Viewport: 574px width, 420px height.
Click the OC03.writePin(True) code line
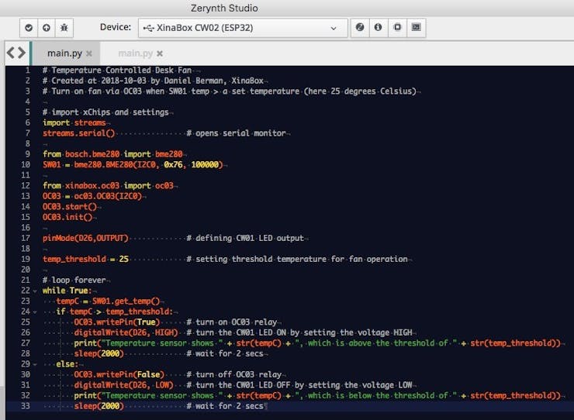117,322
